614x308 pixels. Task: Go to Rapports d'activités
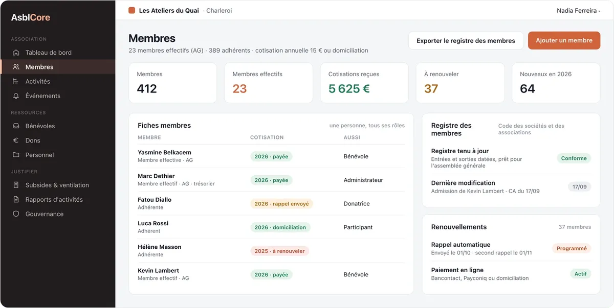coord(57,200)
